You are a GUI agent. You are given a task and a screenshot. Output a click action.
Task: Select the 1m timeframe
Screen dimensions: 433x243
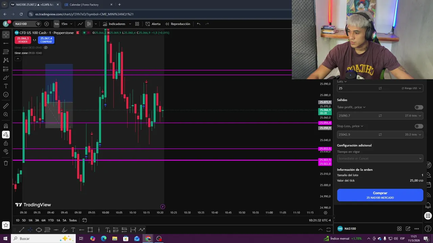(x=56, y=24)
